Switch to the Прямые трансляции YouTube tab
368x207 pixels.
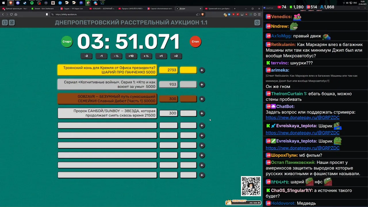click(15, 9)
